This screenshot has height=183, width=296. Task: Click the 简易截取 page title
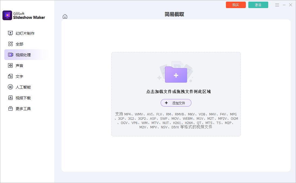point(174,14)
